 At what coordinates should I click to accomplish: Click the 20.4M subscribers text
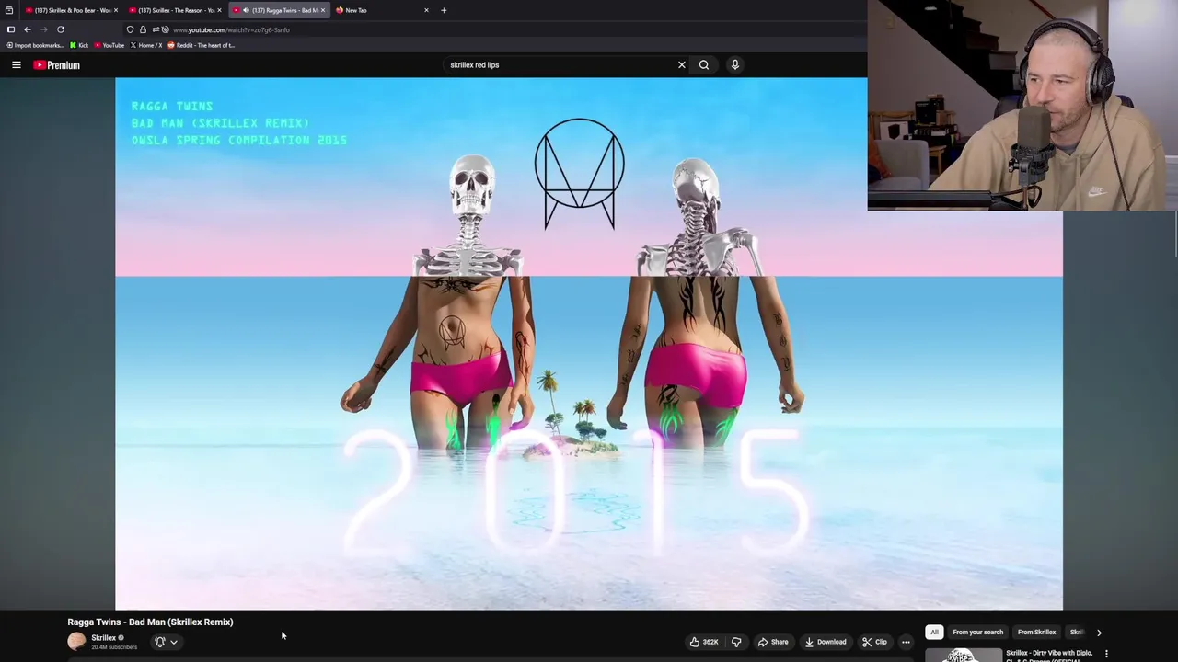pyautogui.click(x=114, y=647)
